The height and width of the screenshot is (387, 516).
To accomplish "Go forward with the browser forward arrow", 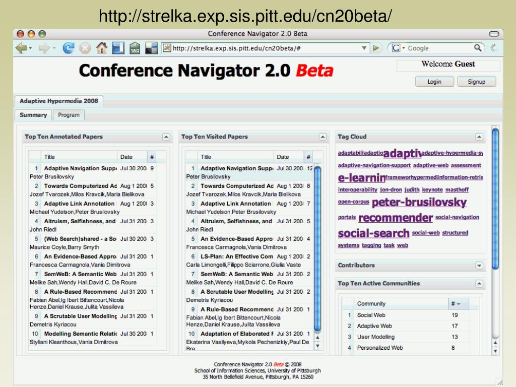I will [44, 48].
